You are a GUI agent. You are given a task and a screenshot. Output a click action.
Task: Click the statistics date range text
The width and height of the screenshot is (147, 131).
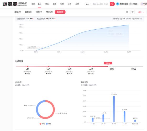(127, 19)
